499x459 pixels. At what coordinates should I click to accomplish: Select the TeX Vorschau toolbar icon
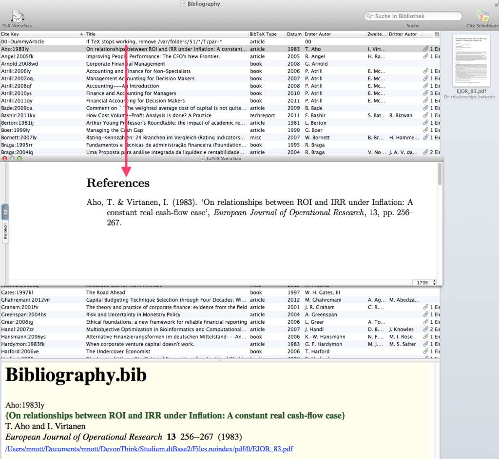coord(17,16)
